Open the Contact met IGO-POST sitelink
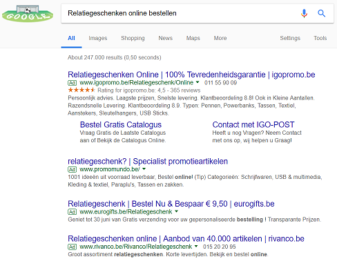The width and height of the screenshot is (337, 268). 253,125
